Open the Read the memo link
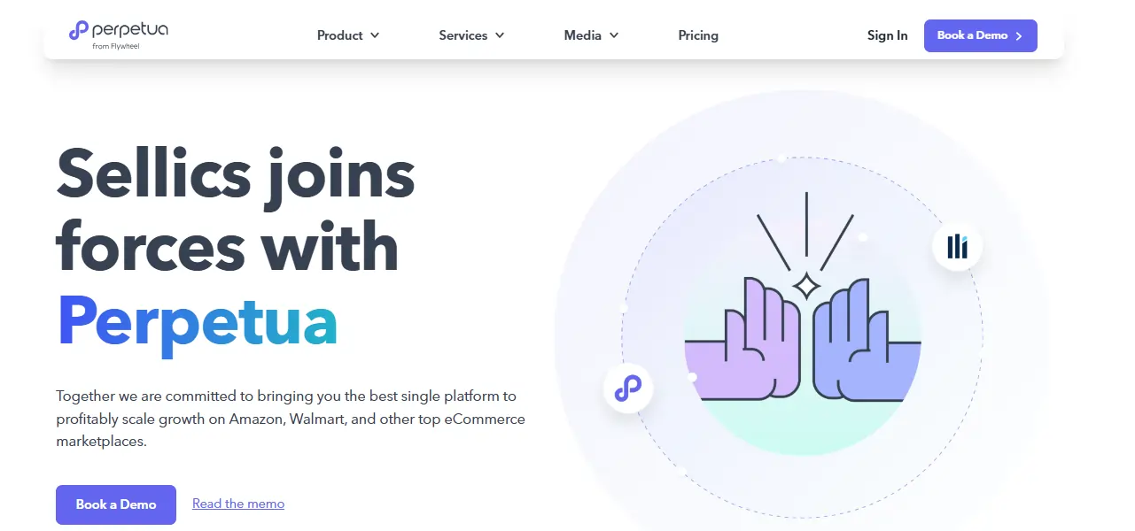1135x531 pixels. 237,504
